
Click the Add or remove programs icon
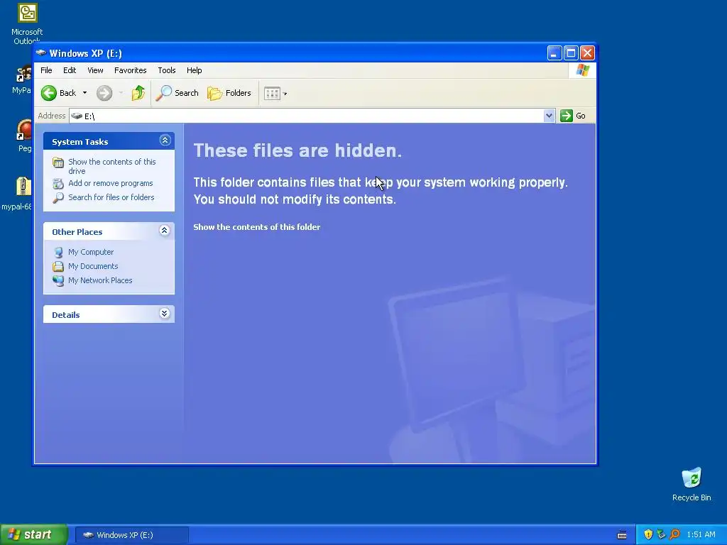click(58, 184)
